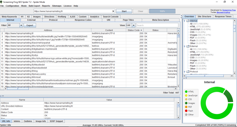Click the Overview tree horizontal scrollbar
Screen dimensions: 237x127
point(204,76)
